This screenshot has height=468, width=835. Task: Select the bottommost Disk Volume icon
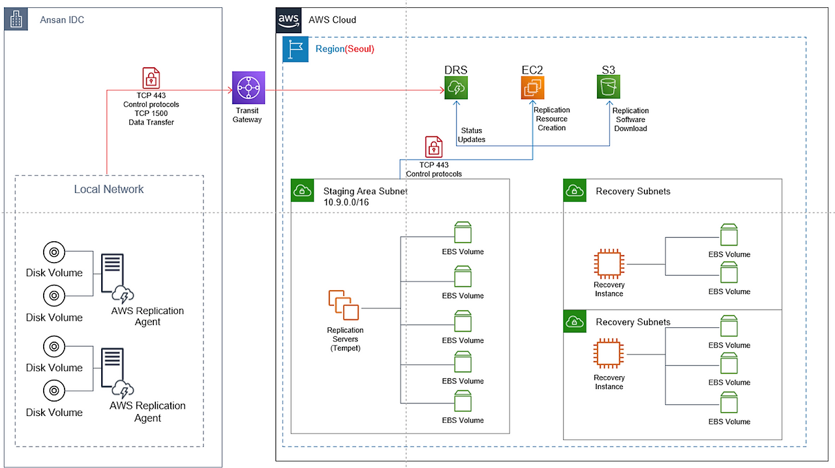point(53,391)
